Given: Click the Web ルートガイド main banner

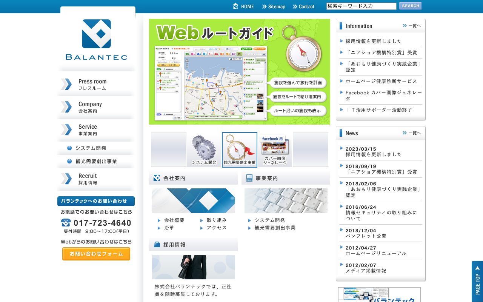Looking at the screenshot, I should click(x=240, y=72).
